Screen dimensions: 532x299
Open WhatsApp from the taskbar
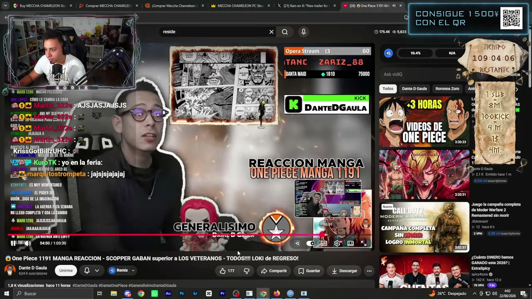tap(155, 294)
